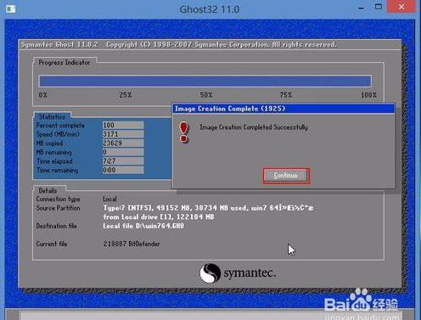Click the Statistics group label
The height and width of the screenshot is (320, 421).
point(52,116)
